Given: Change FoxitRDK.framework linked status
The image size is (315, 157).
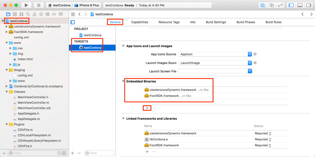Looking at the screenshot, I should click(x=270, y=145).
